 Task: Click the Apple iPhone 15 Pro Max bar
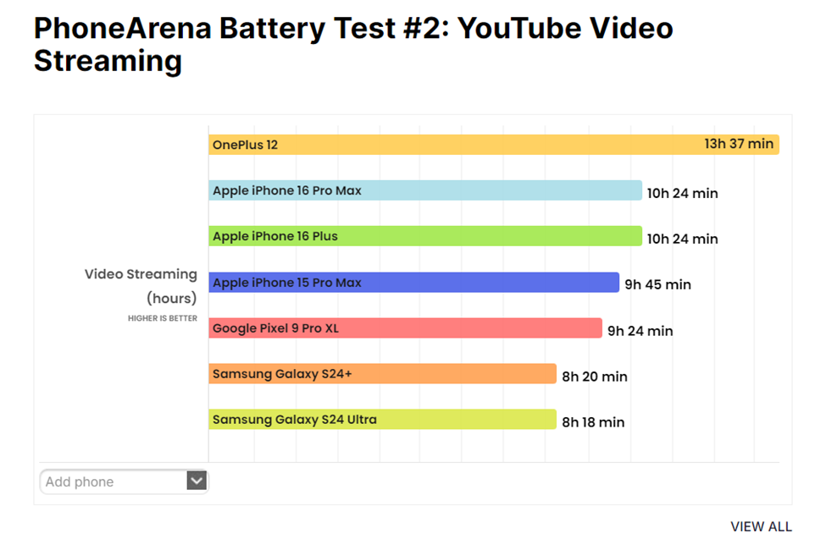(413, 282)
